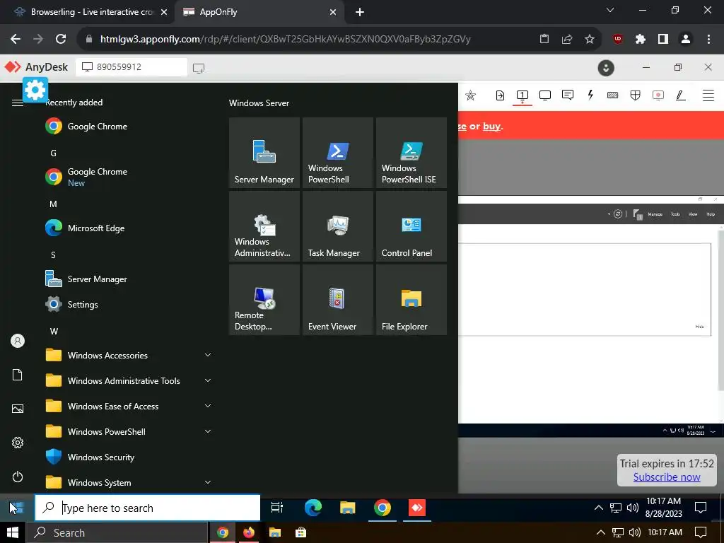Open Server Manager in app list

tap(129, 279)
